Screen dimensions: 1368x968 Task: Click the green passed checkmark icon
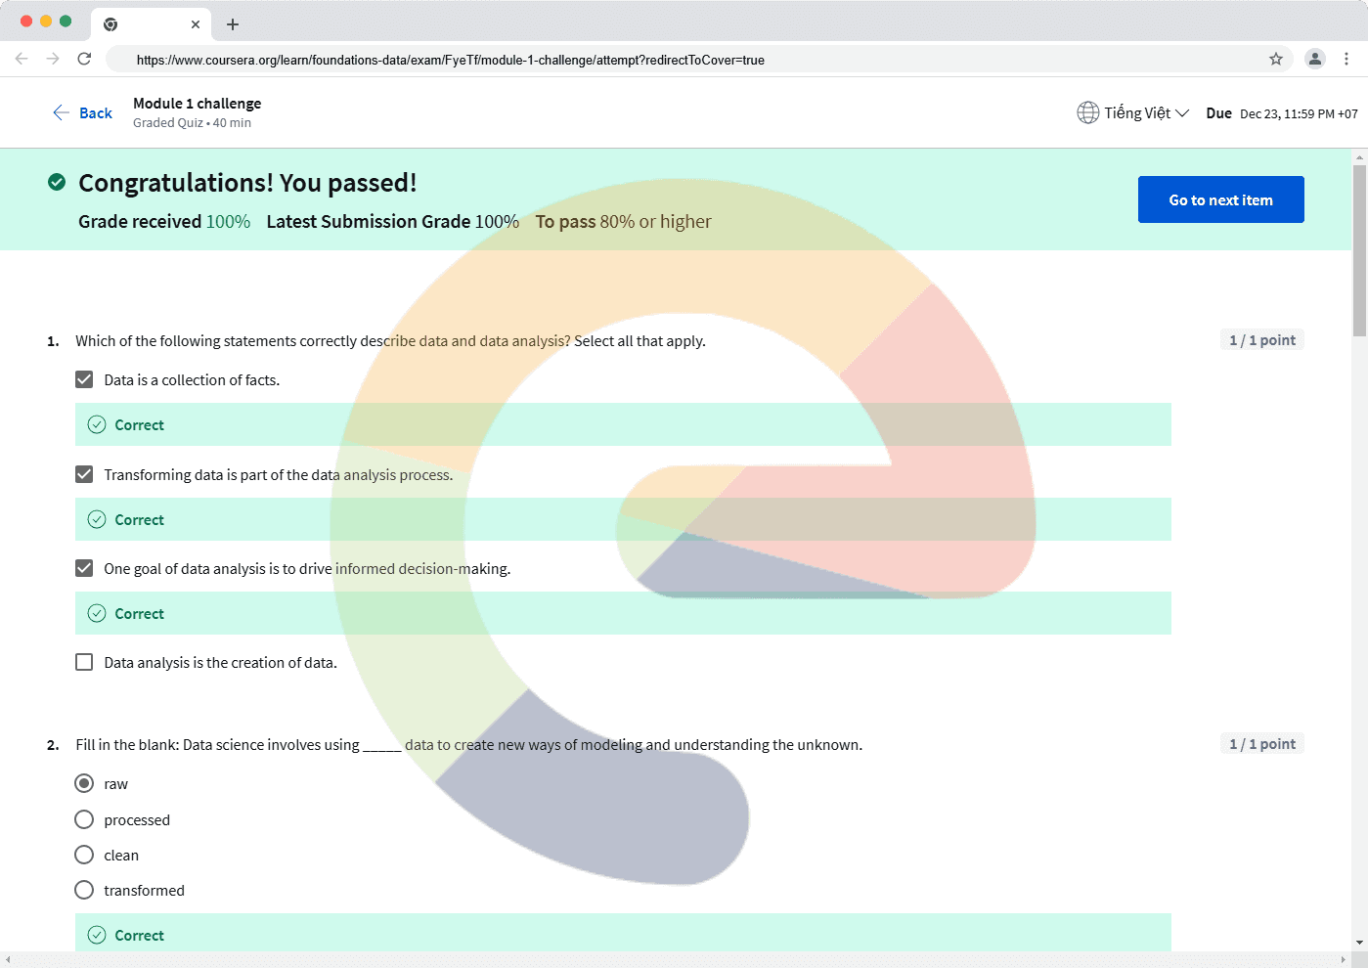tap(57, 182)
